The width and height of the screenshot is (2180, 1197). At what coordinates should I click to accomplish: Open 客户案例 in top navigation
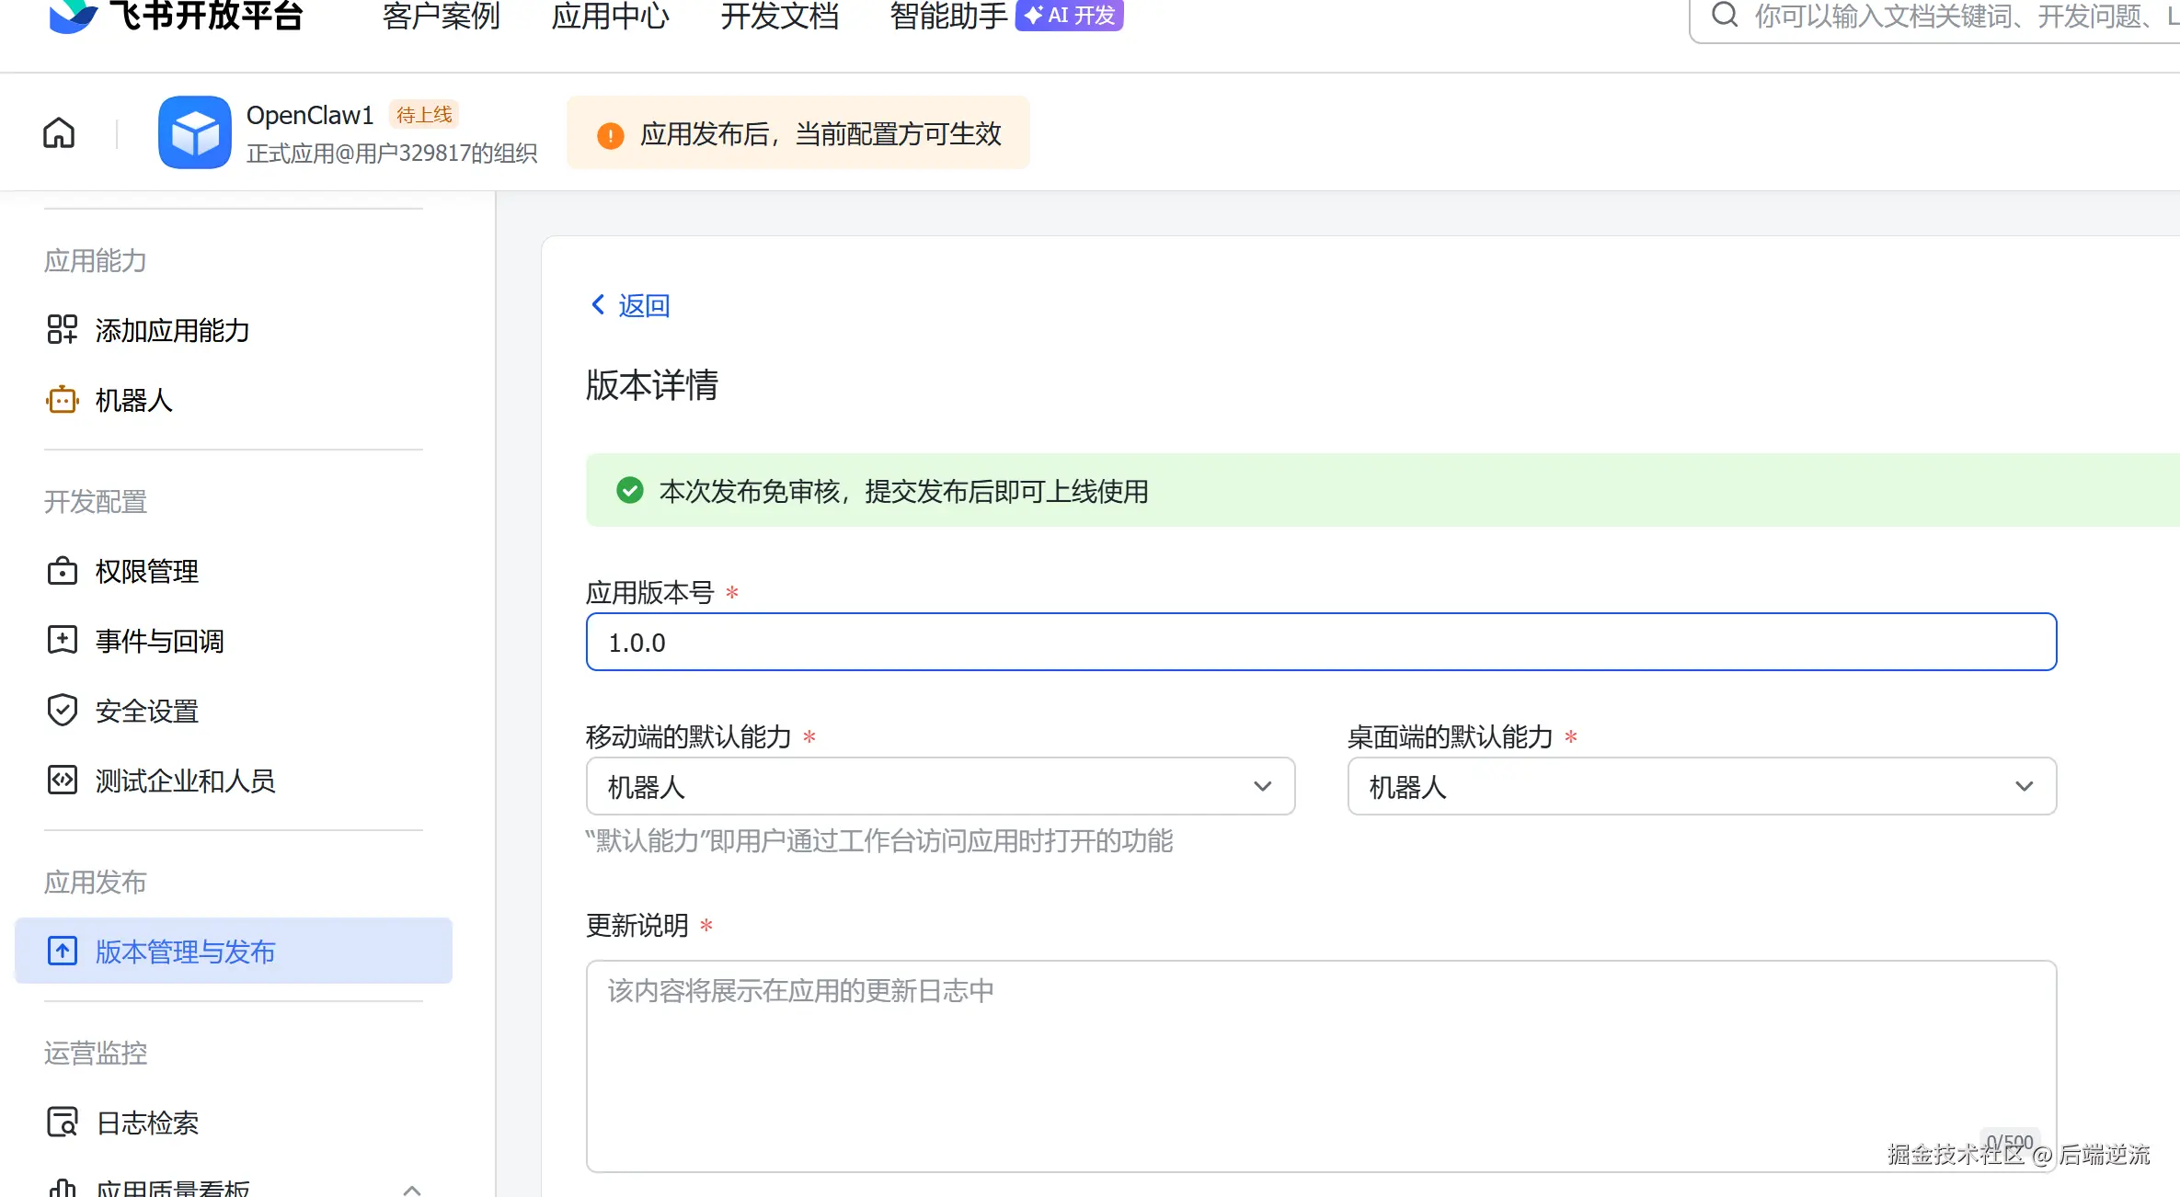point(441,16)
